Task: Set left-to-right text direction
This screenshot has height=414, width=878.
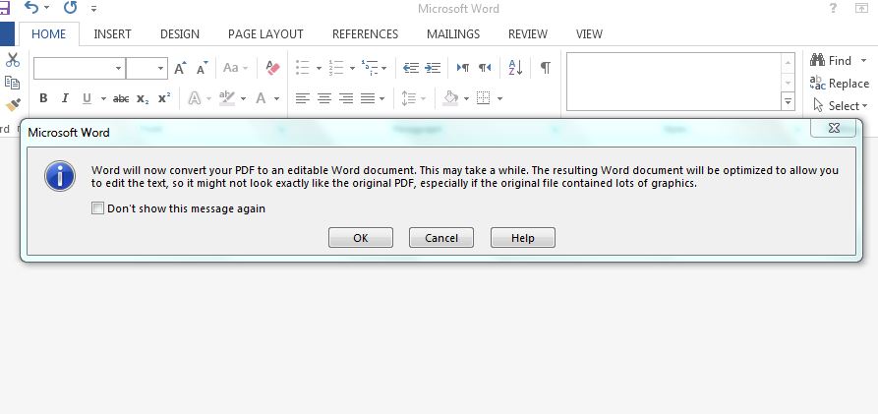Action: coord(463,68)
